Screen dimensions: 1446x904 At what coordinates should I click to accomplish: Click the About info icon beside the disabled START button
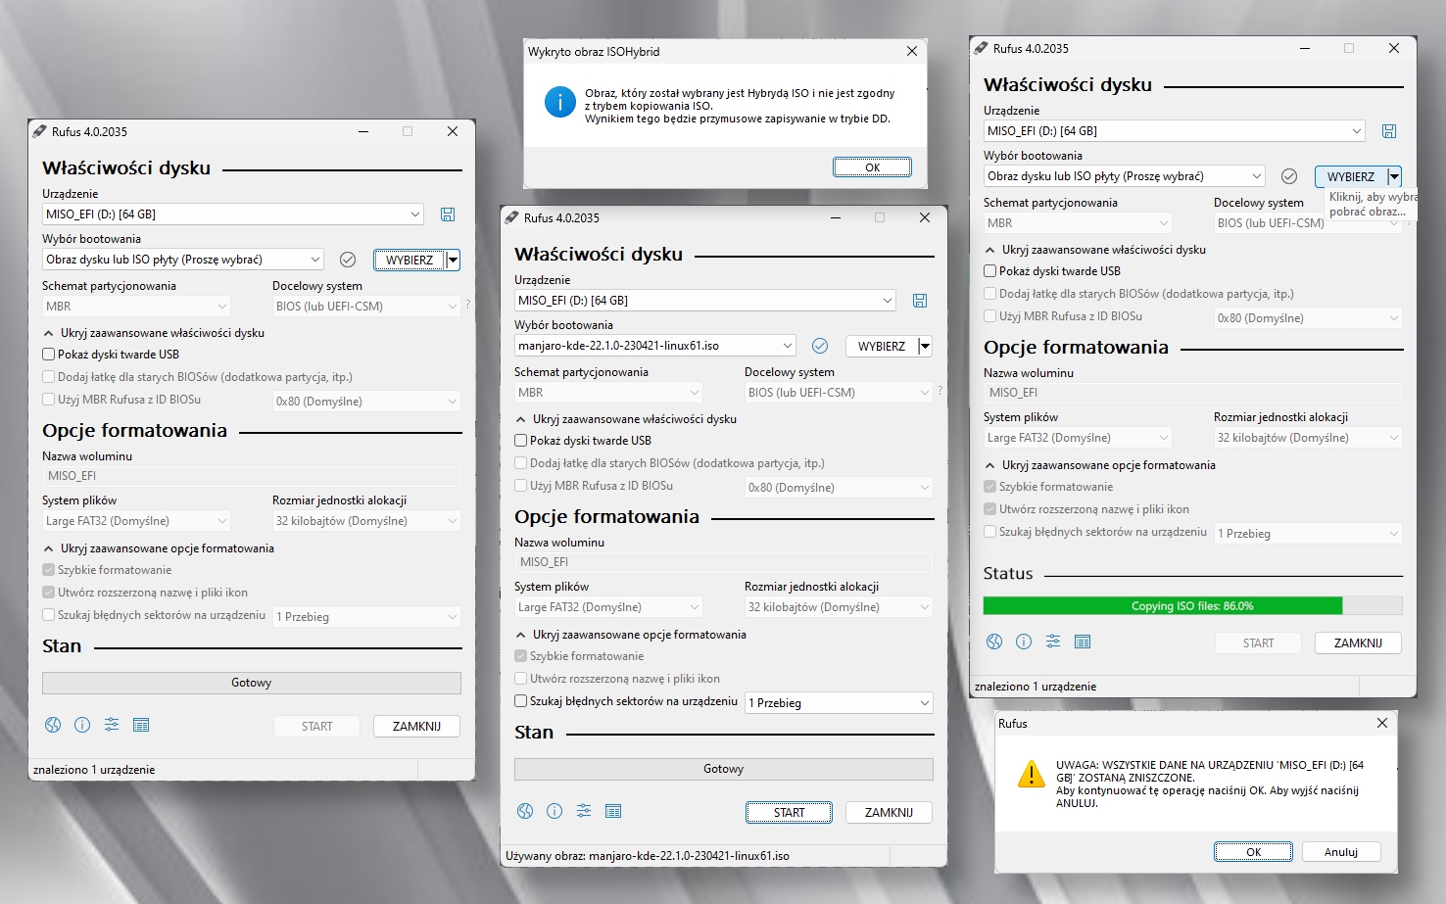point(82,725)
